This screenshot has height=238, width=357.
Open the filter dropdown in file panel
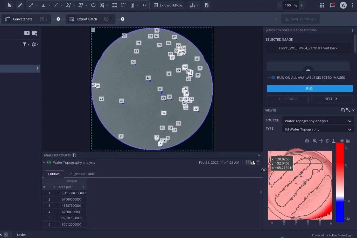25,44
